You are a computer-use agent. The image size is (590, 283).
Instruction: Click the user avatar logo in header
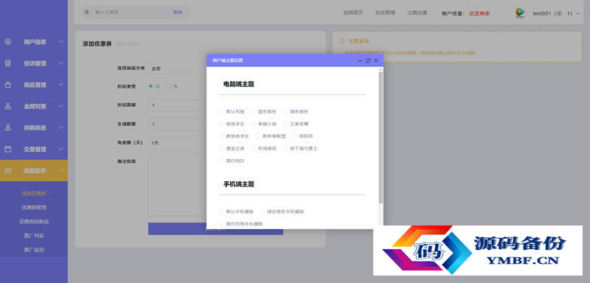[x=520, y=13]
